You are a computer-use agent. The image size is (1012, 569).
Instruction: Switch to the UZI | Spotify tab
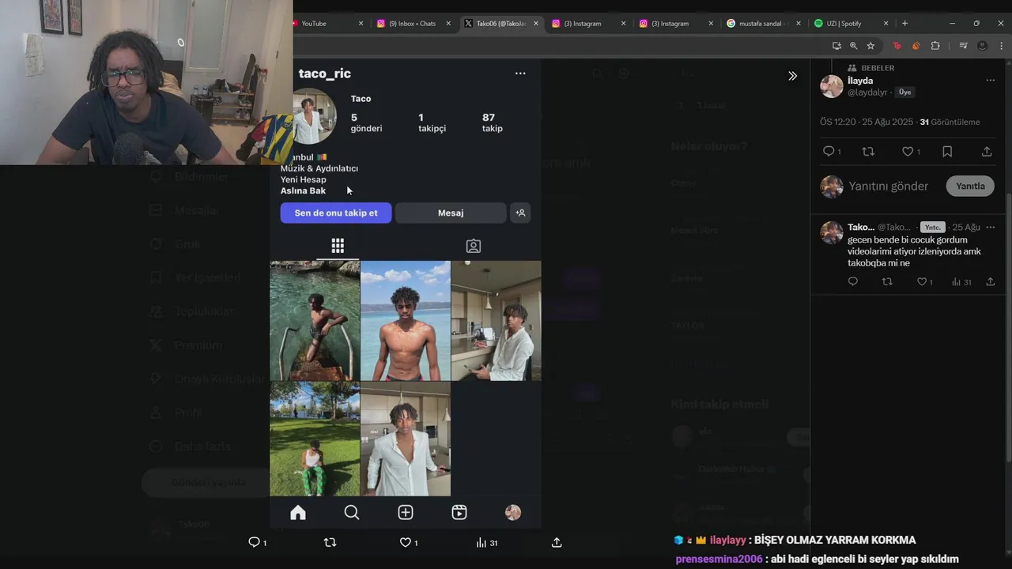click(x=850, y=24)
